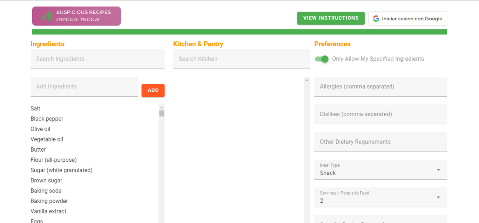Toggle Only Allow My Specified Ingredients switch
The image size is (479, 223).
[x=322, y=59]
